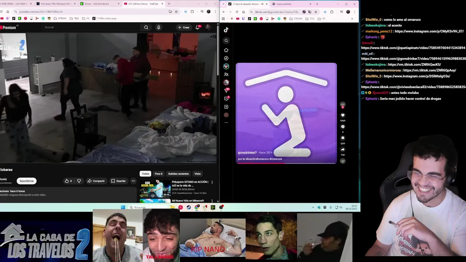The image size is (466, 262).
Task: Open Mi Nueva Vida video options menu
Action: pos(212,201)
